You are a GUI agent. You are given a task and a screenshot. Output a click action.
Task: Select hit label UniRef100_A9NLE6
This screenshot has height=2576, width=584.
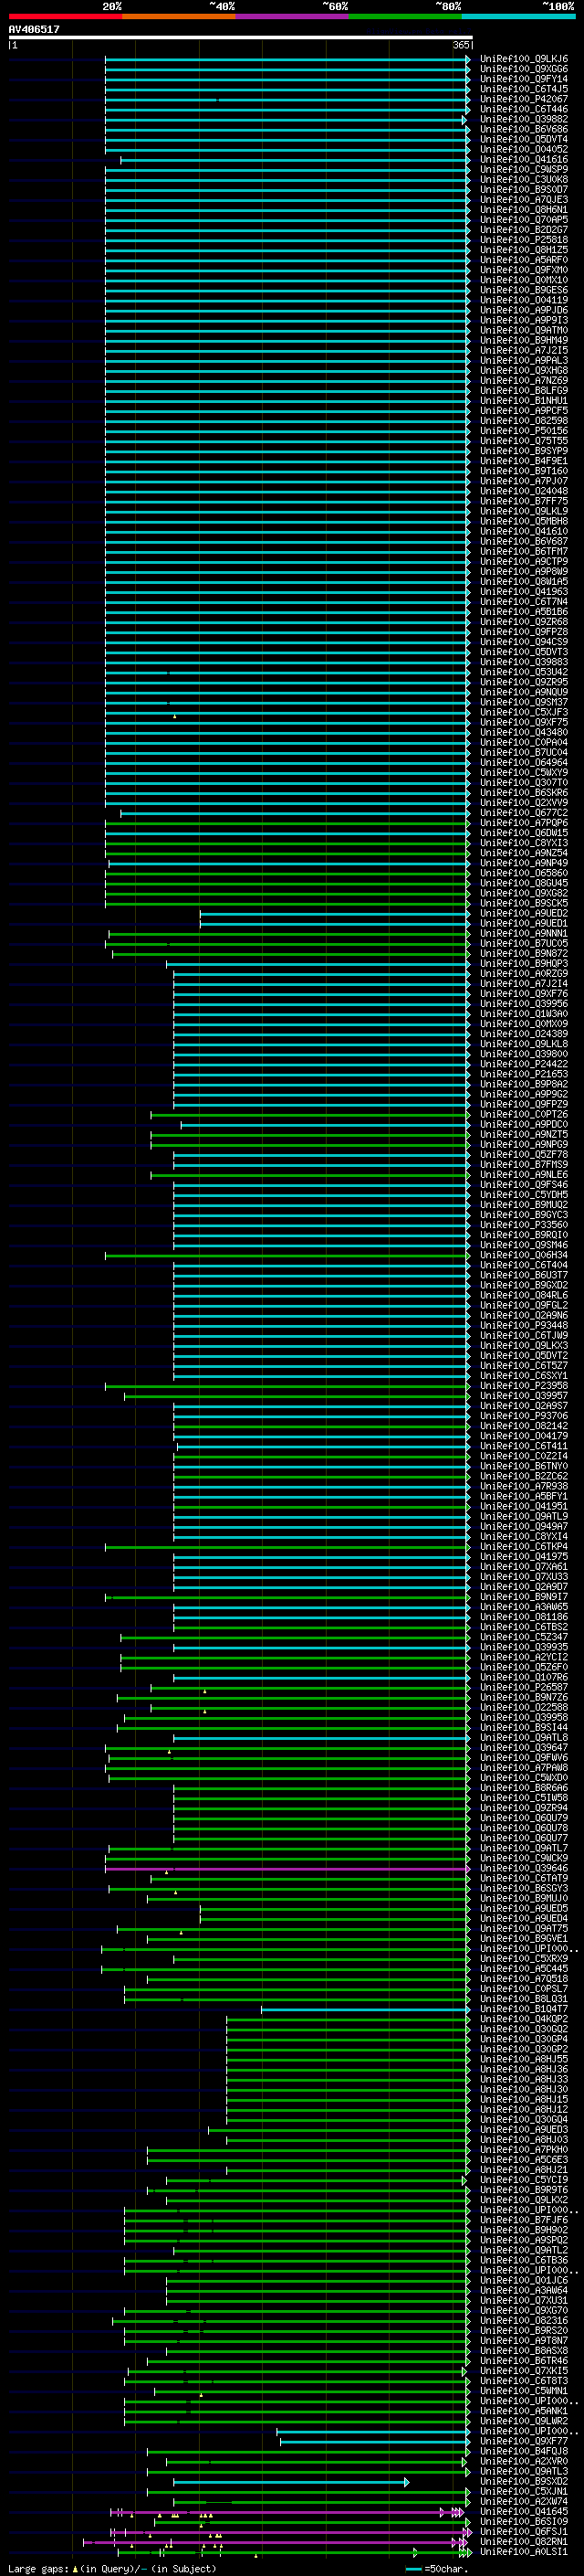(524, 1174)
